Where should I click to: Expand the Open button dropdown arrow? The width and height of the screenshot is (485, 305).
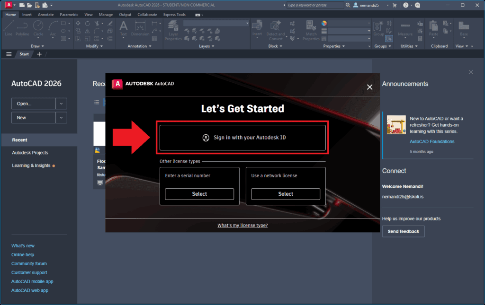click(x=61, y=104)
